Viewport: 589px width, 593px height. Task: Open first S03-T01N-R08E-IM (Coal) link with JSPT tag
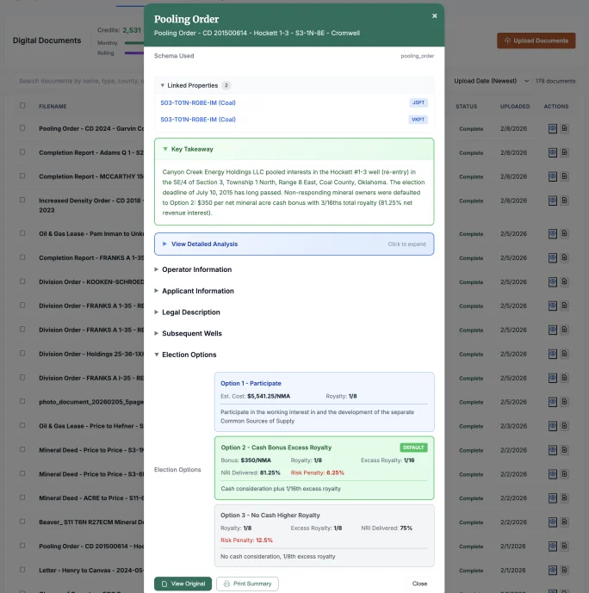click(x=198, y=103)
